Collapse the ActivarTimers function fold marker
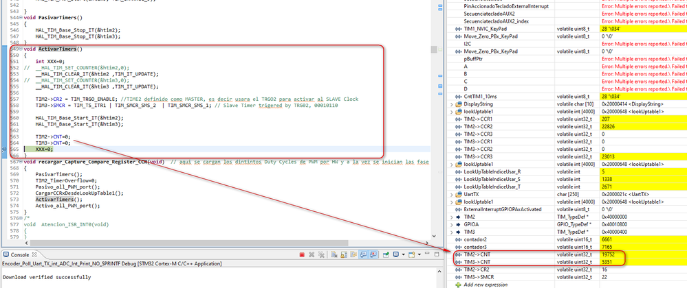The height and width of the screenshot is (288, 687). pyautogui.click(x=21, y=49)
